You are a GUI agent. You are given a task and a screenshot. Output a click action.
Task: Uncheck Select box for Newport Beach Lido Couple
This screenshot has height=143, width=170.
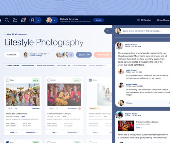coord(90,80)
